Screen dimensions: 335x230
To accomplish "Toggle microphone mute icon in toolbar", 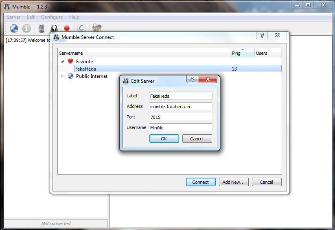I will tap(42, 28).
